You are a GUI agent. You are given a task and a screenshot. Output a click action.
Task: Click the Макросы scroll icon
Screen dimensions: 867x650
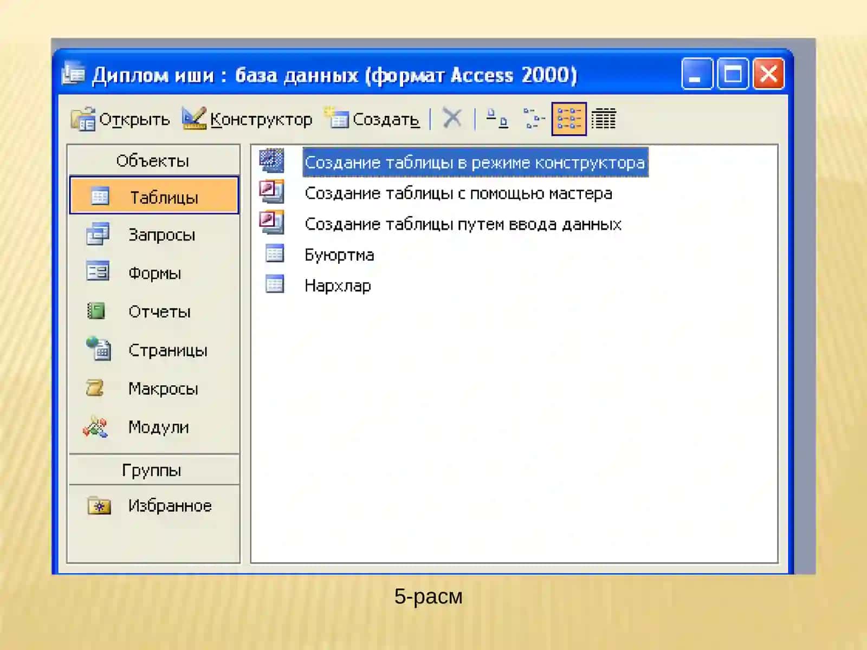(x=95, y=388)
